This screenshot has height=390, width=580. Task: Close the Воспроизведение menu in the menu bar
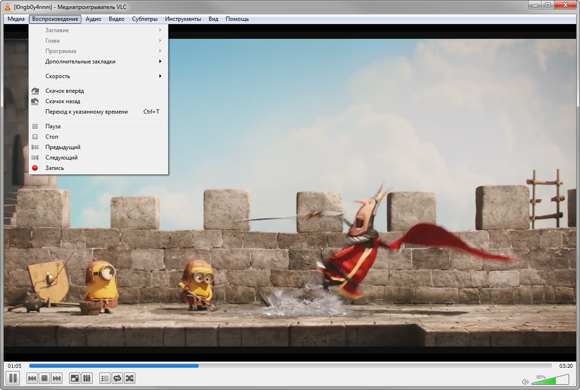click(x=55, y=19)
